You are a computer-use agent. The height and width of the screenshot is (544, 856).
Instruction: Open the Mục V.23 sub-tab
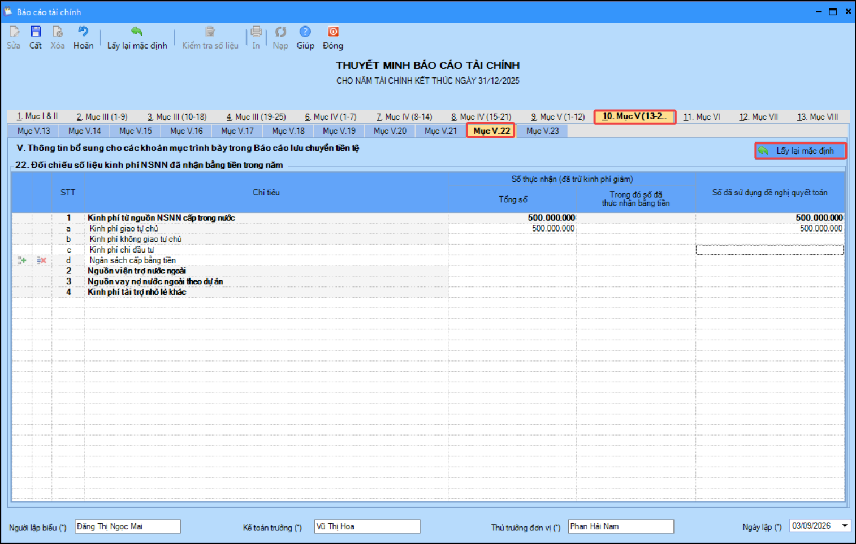pos(543,131)
